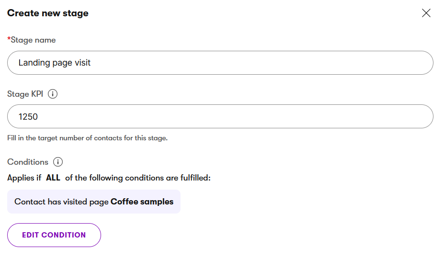Click the 'Create new stage' dialog title

click(x=48, y=13)
